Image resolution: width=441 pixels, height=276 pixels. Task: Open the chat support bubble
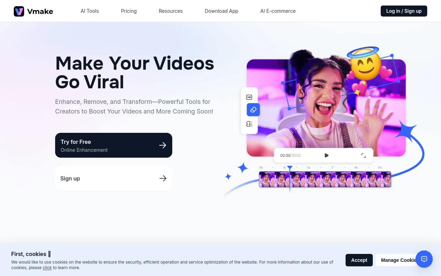[424, 259]
